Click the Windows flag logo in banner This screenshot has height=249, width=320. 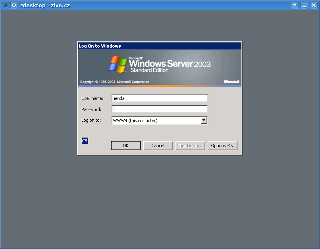[x=118, y=64]
